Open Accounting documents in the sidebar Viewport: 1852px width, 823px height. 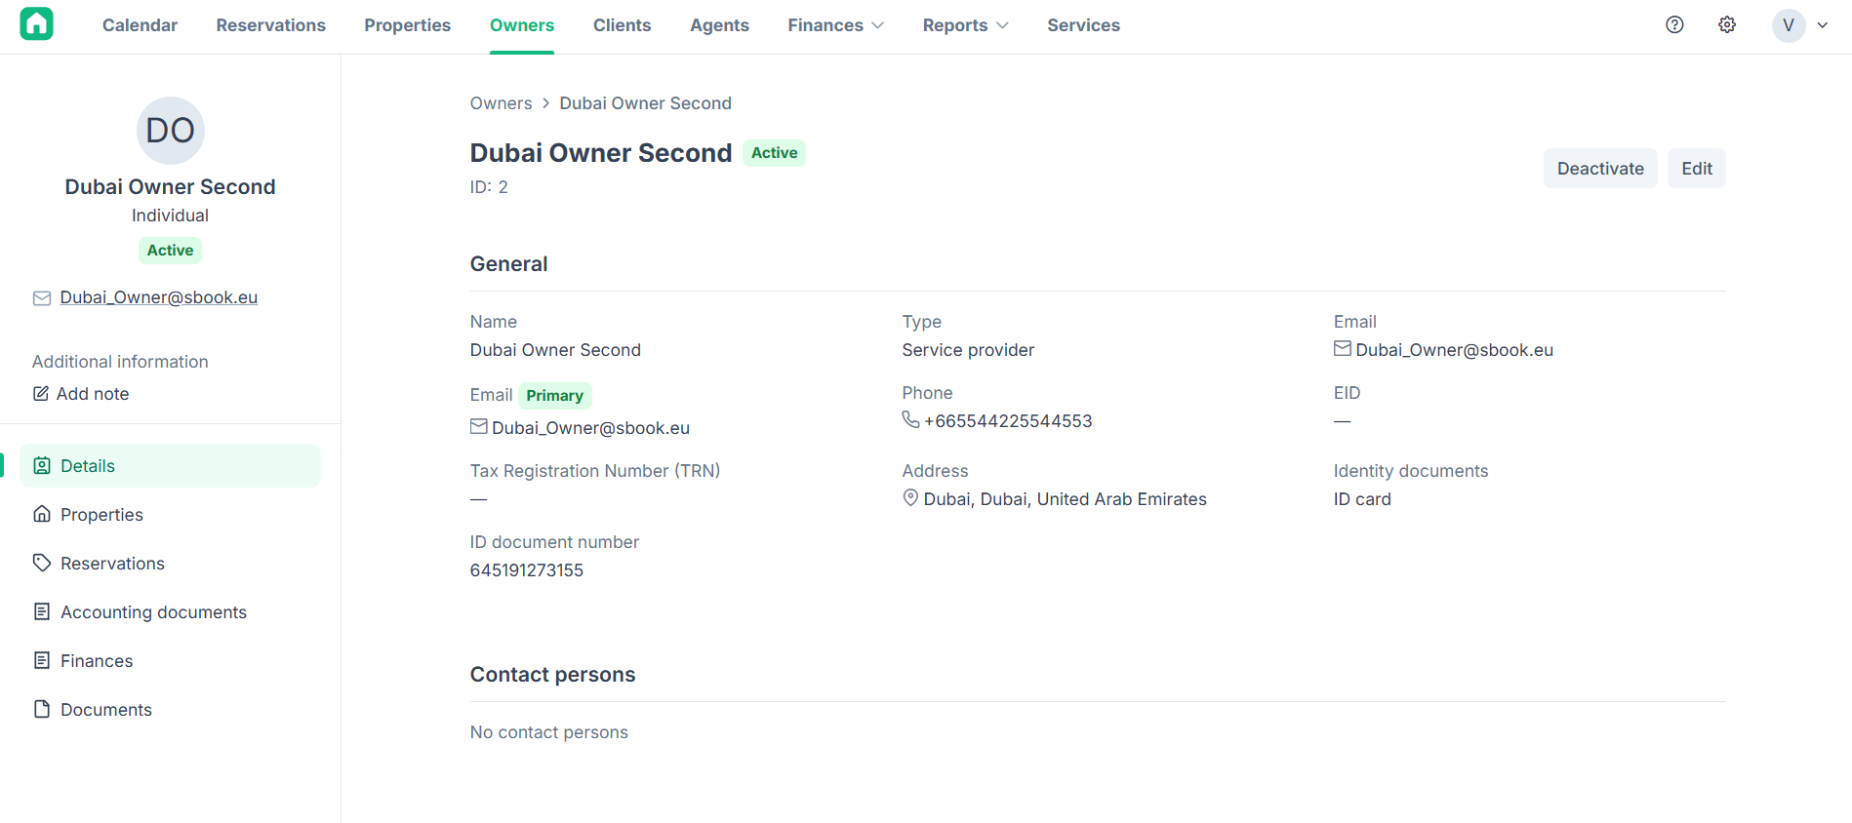[170, 612]
